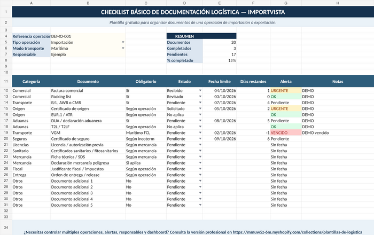Open Estado dropdown for Certificado de origen
The image size is (374, 235).
[200, 108]
